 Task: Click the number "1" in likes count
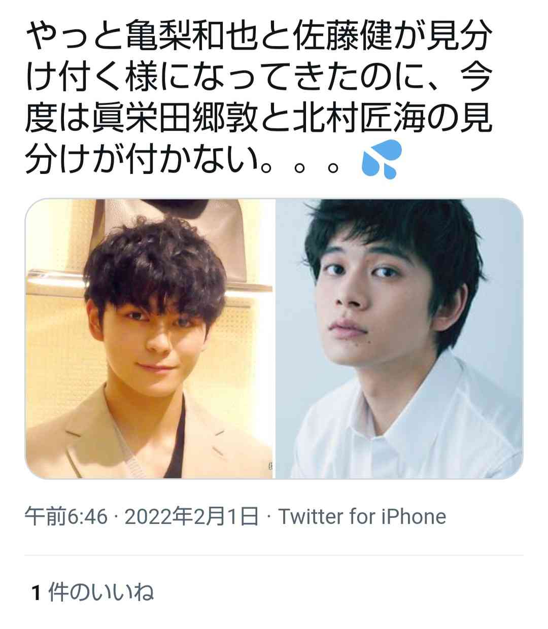point(36,592)
